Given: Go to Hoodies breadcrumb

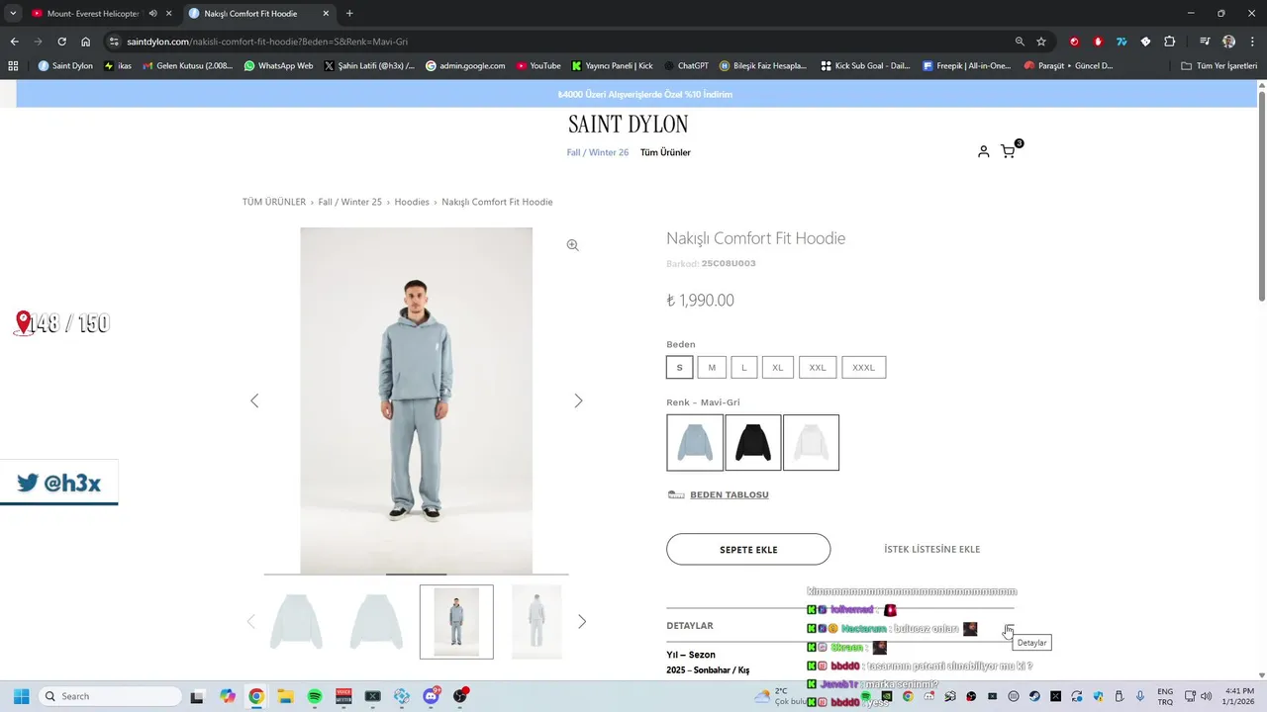Looking at the screenshot, I should point(412,202).
